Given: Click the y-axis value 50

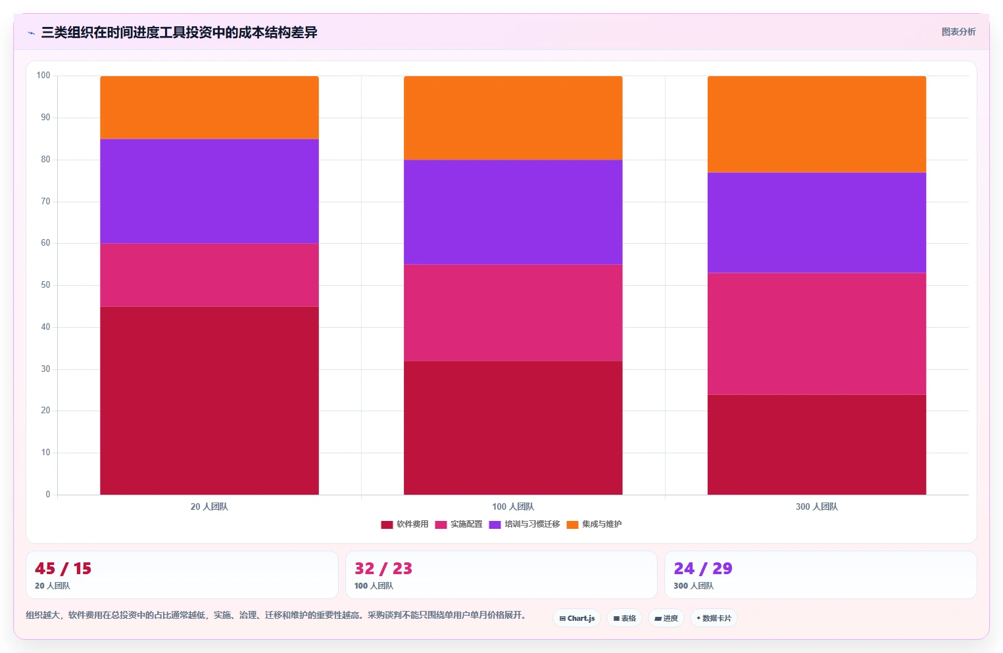Looking at the screenshot, I should pos(45,285).
